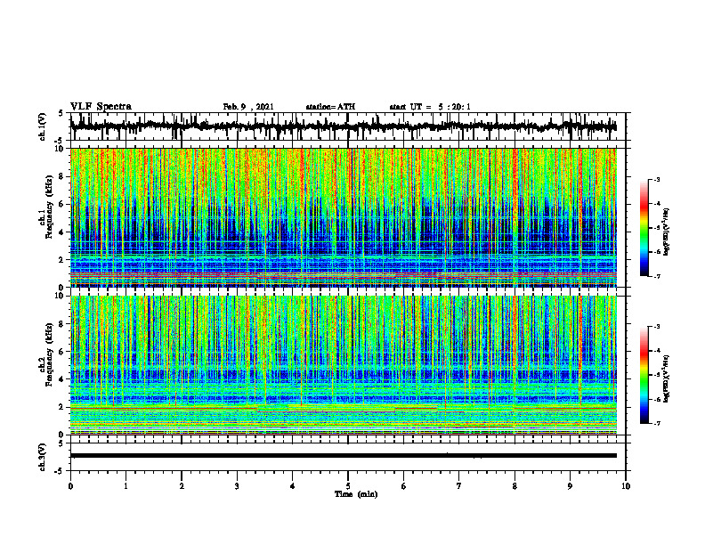The height and width of the screenshot is (545, 705).
Task: Select the 'start UT = 5:20:1' text
Action: [430, 107]
